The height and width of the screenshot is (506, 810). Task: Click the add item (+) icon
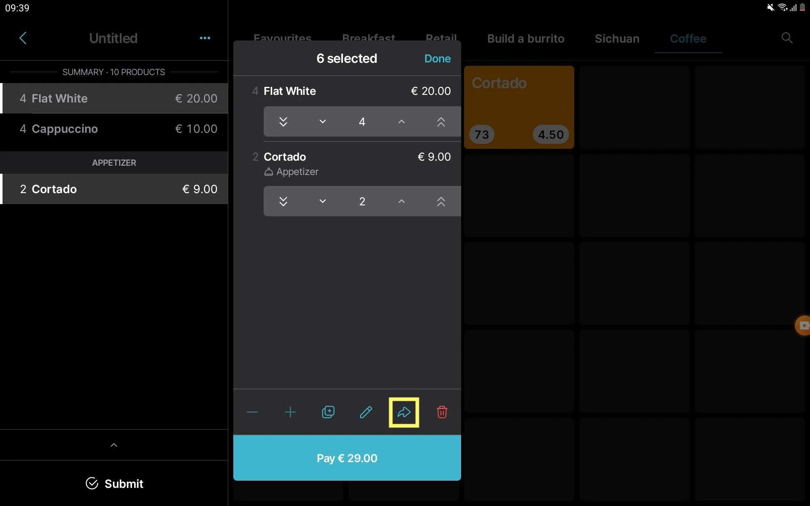290,412
